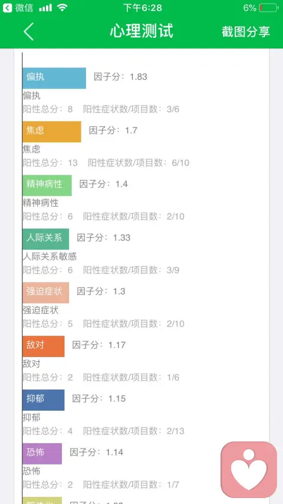The height and width of the screenshot is (504, 283).
Task: Tap the 6/10 symptom count for 焦虑
Action: (180, 163)
